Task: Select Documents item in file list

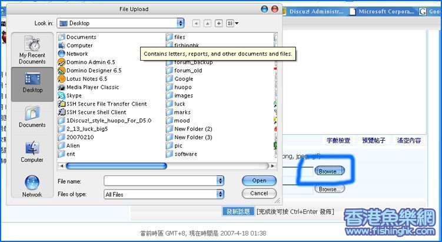Action: coord(77,37)
